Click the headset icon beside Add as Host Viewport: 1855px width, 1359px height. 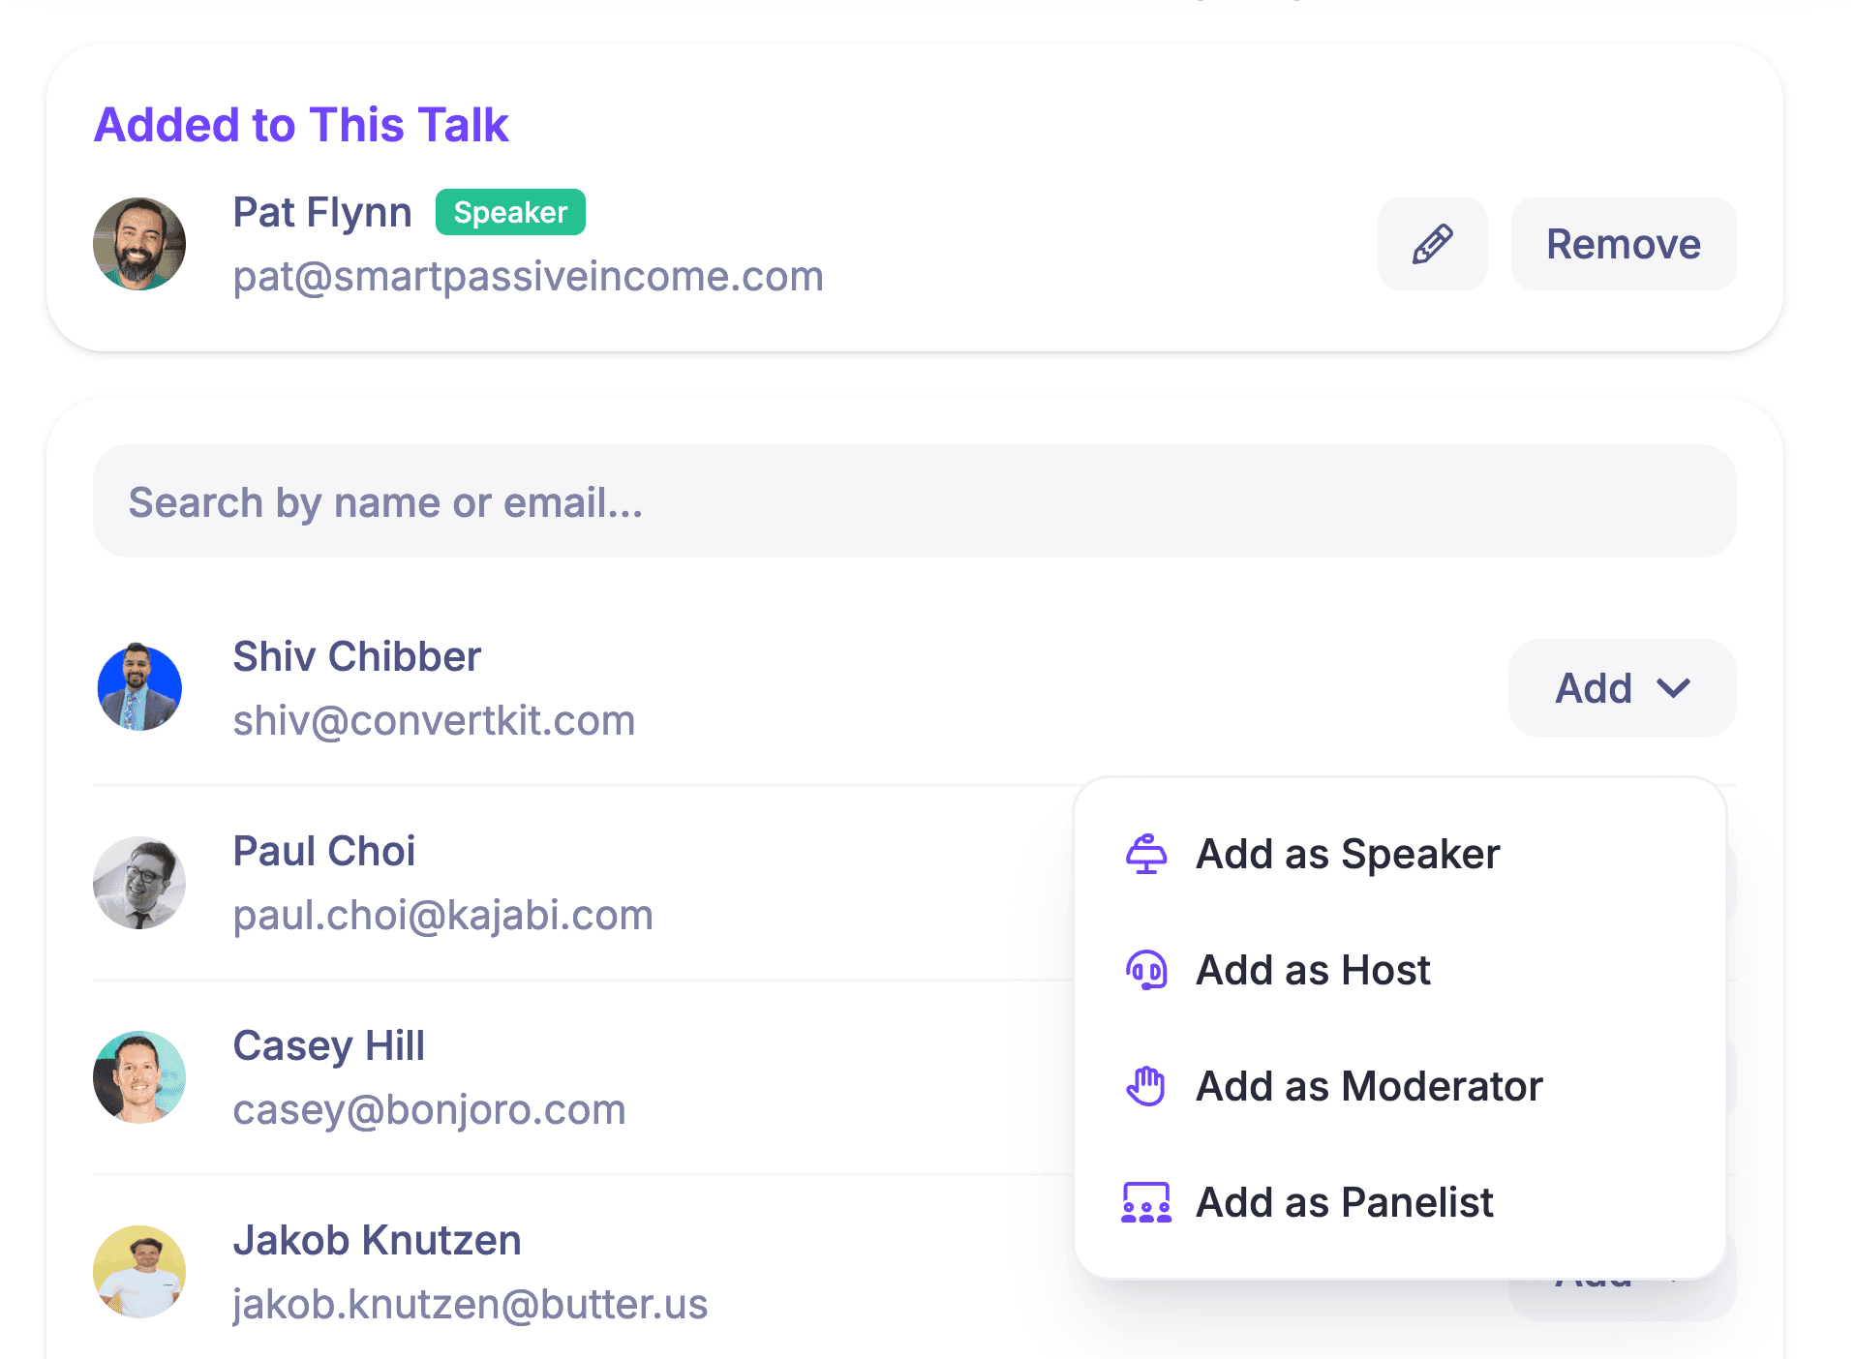[1146, 969]
